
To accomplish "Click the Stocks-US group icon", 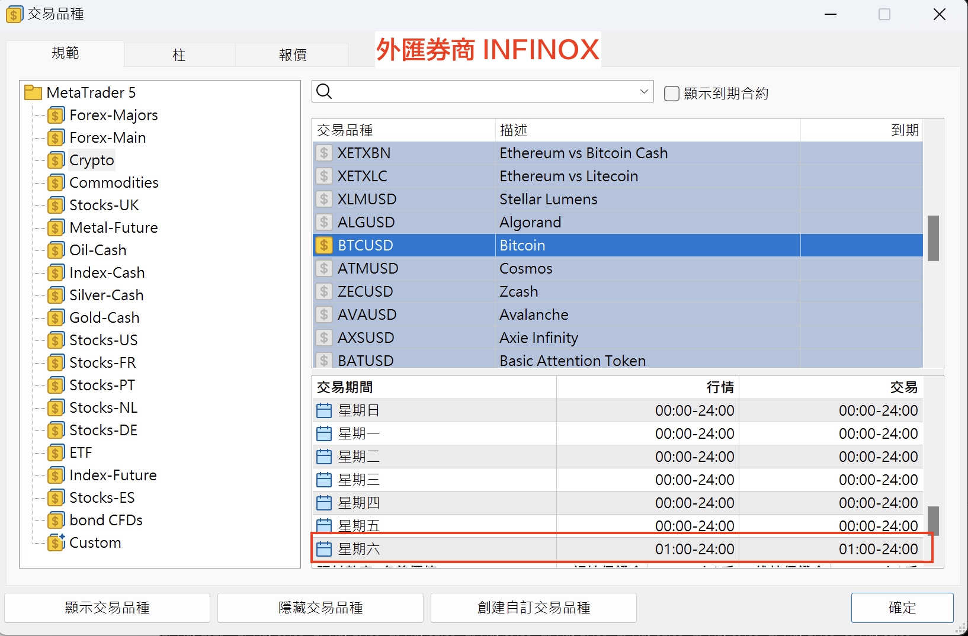I will click(x=56, y=341).
